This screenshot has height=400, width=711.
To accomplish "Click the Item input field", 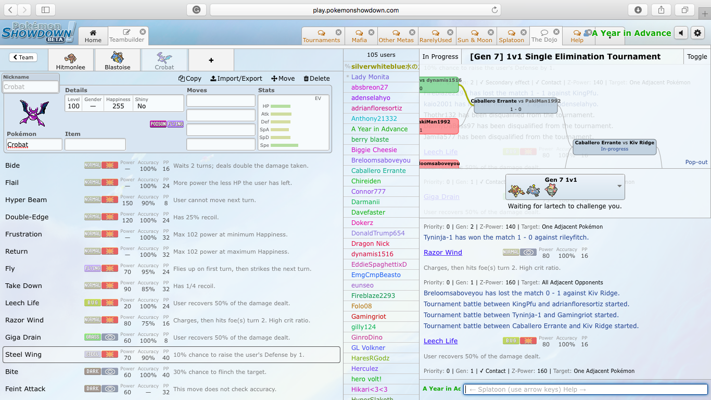I will (95, 144).
